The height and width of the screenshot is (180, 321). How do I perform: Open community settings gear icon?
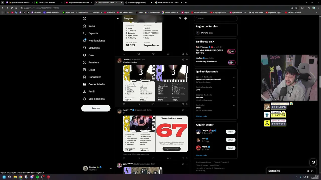click(x=186, y=18)
